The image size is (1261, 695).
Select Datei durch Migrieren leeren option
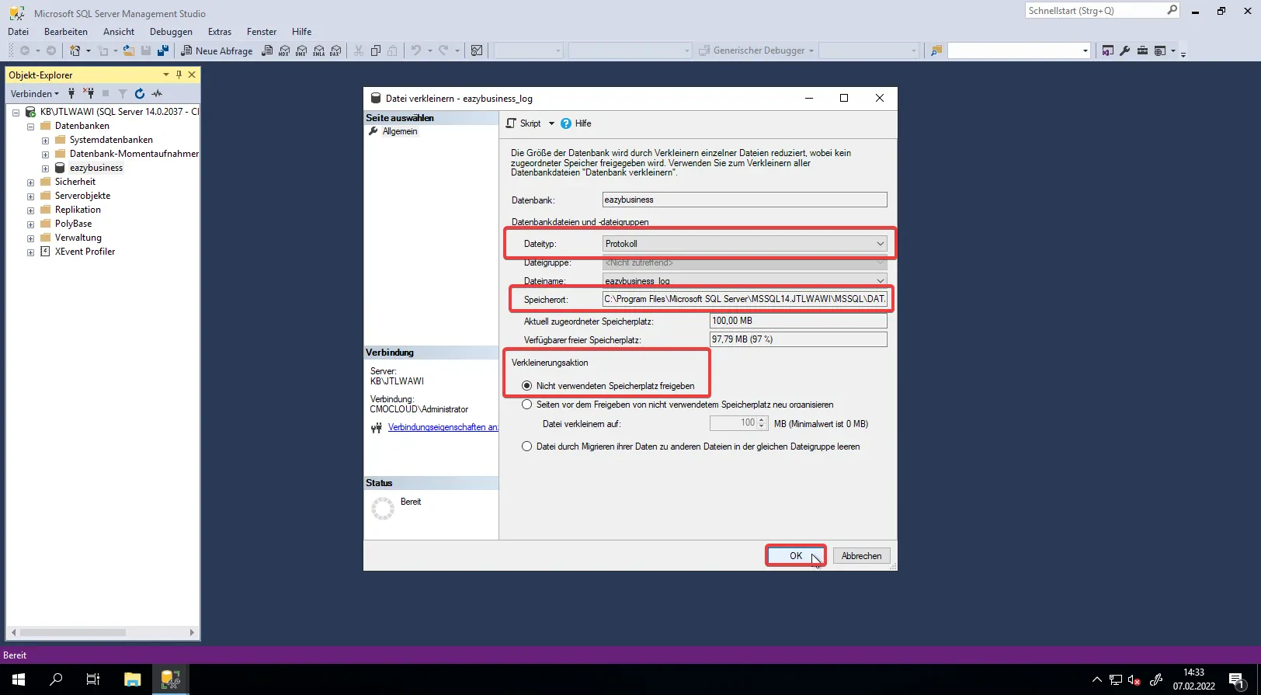[527, 447]
